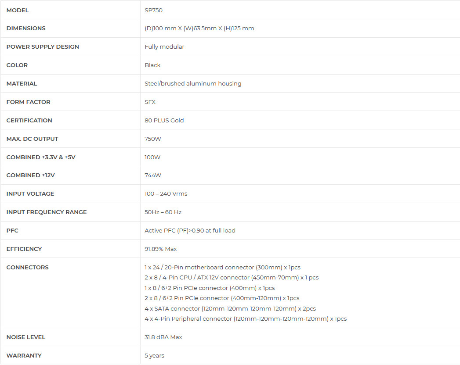Click the 5 years warranty value

click(x=154, y=356)
